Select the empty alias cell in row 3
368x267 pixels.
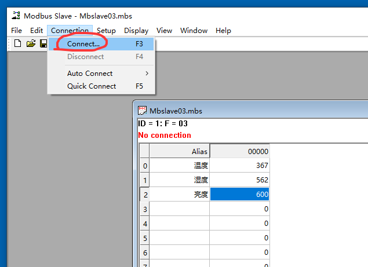[x=180, y=209]
